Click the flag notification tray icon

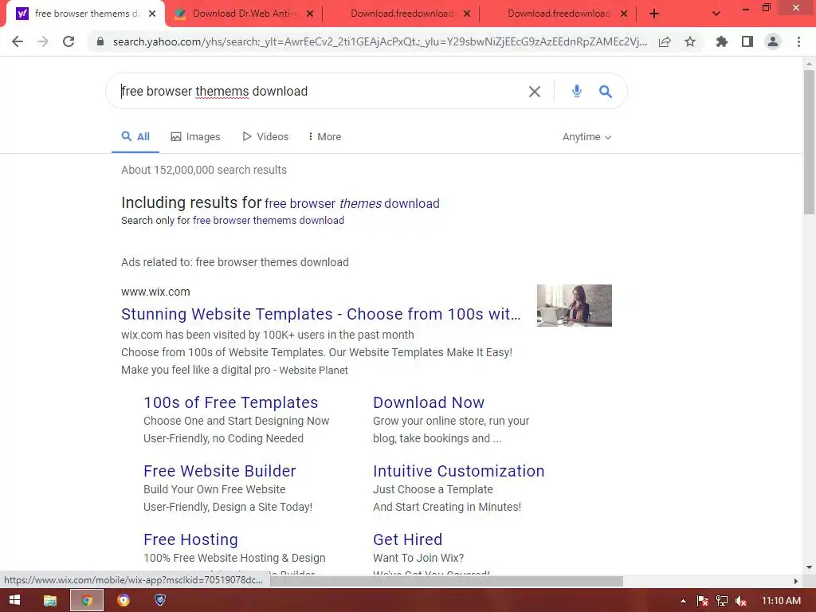[703, 601]
